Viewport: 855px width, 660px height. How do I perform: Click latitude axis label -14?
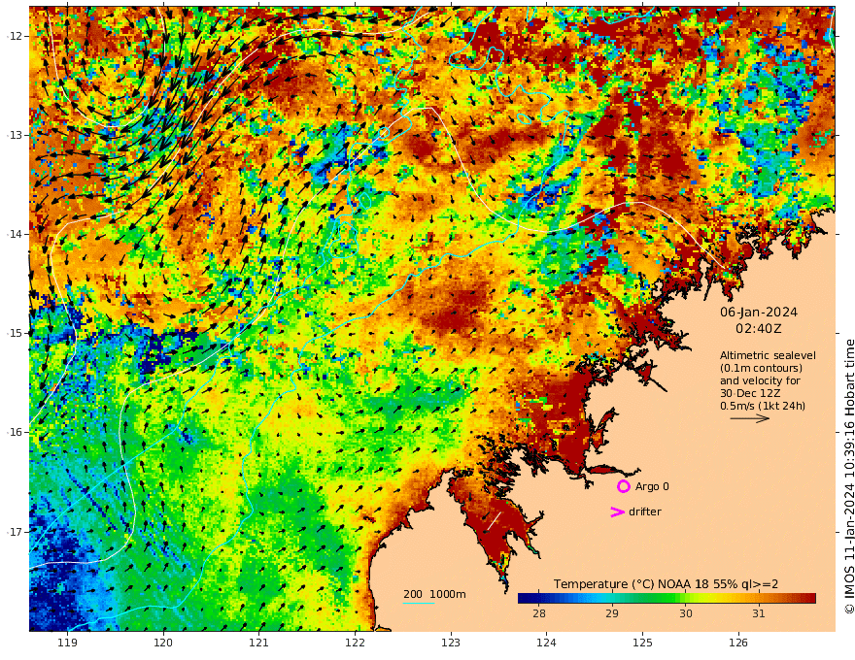pos(15,234)
